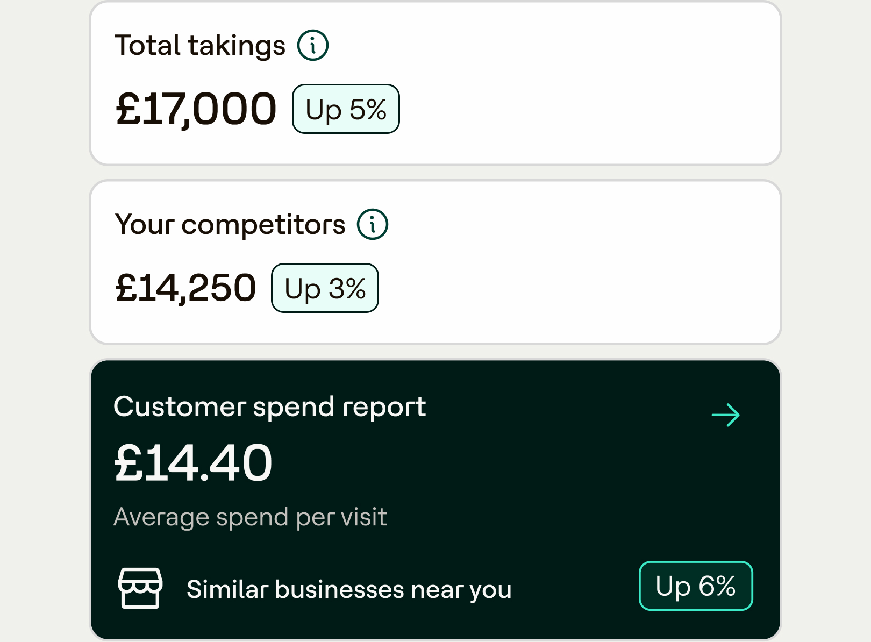
Task: Click the Total takings info icon
Action: click(313, 45)
